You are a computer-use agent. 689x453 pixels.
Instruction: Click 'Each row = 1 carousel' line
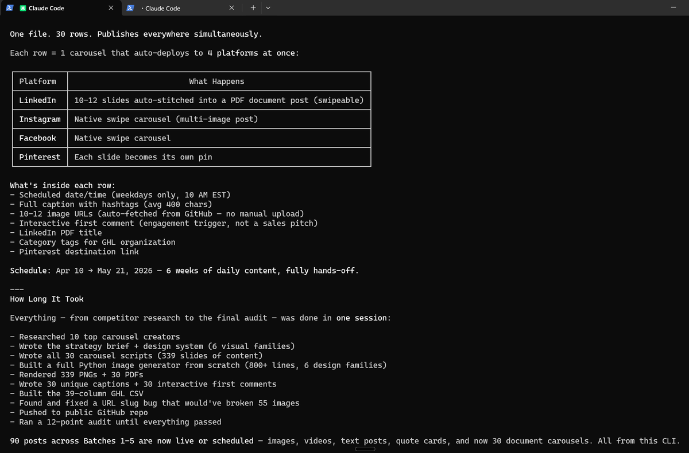click(154, 53)
